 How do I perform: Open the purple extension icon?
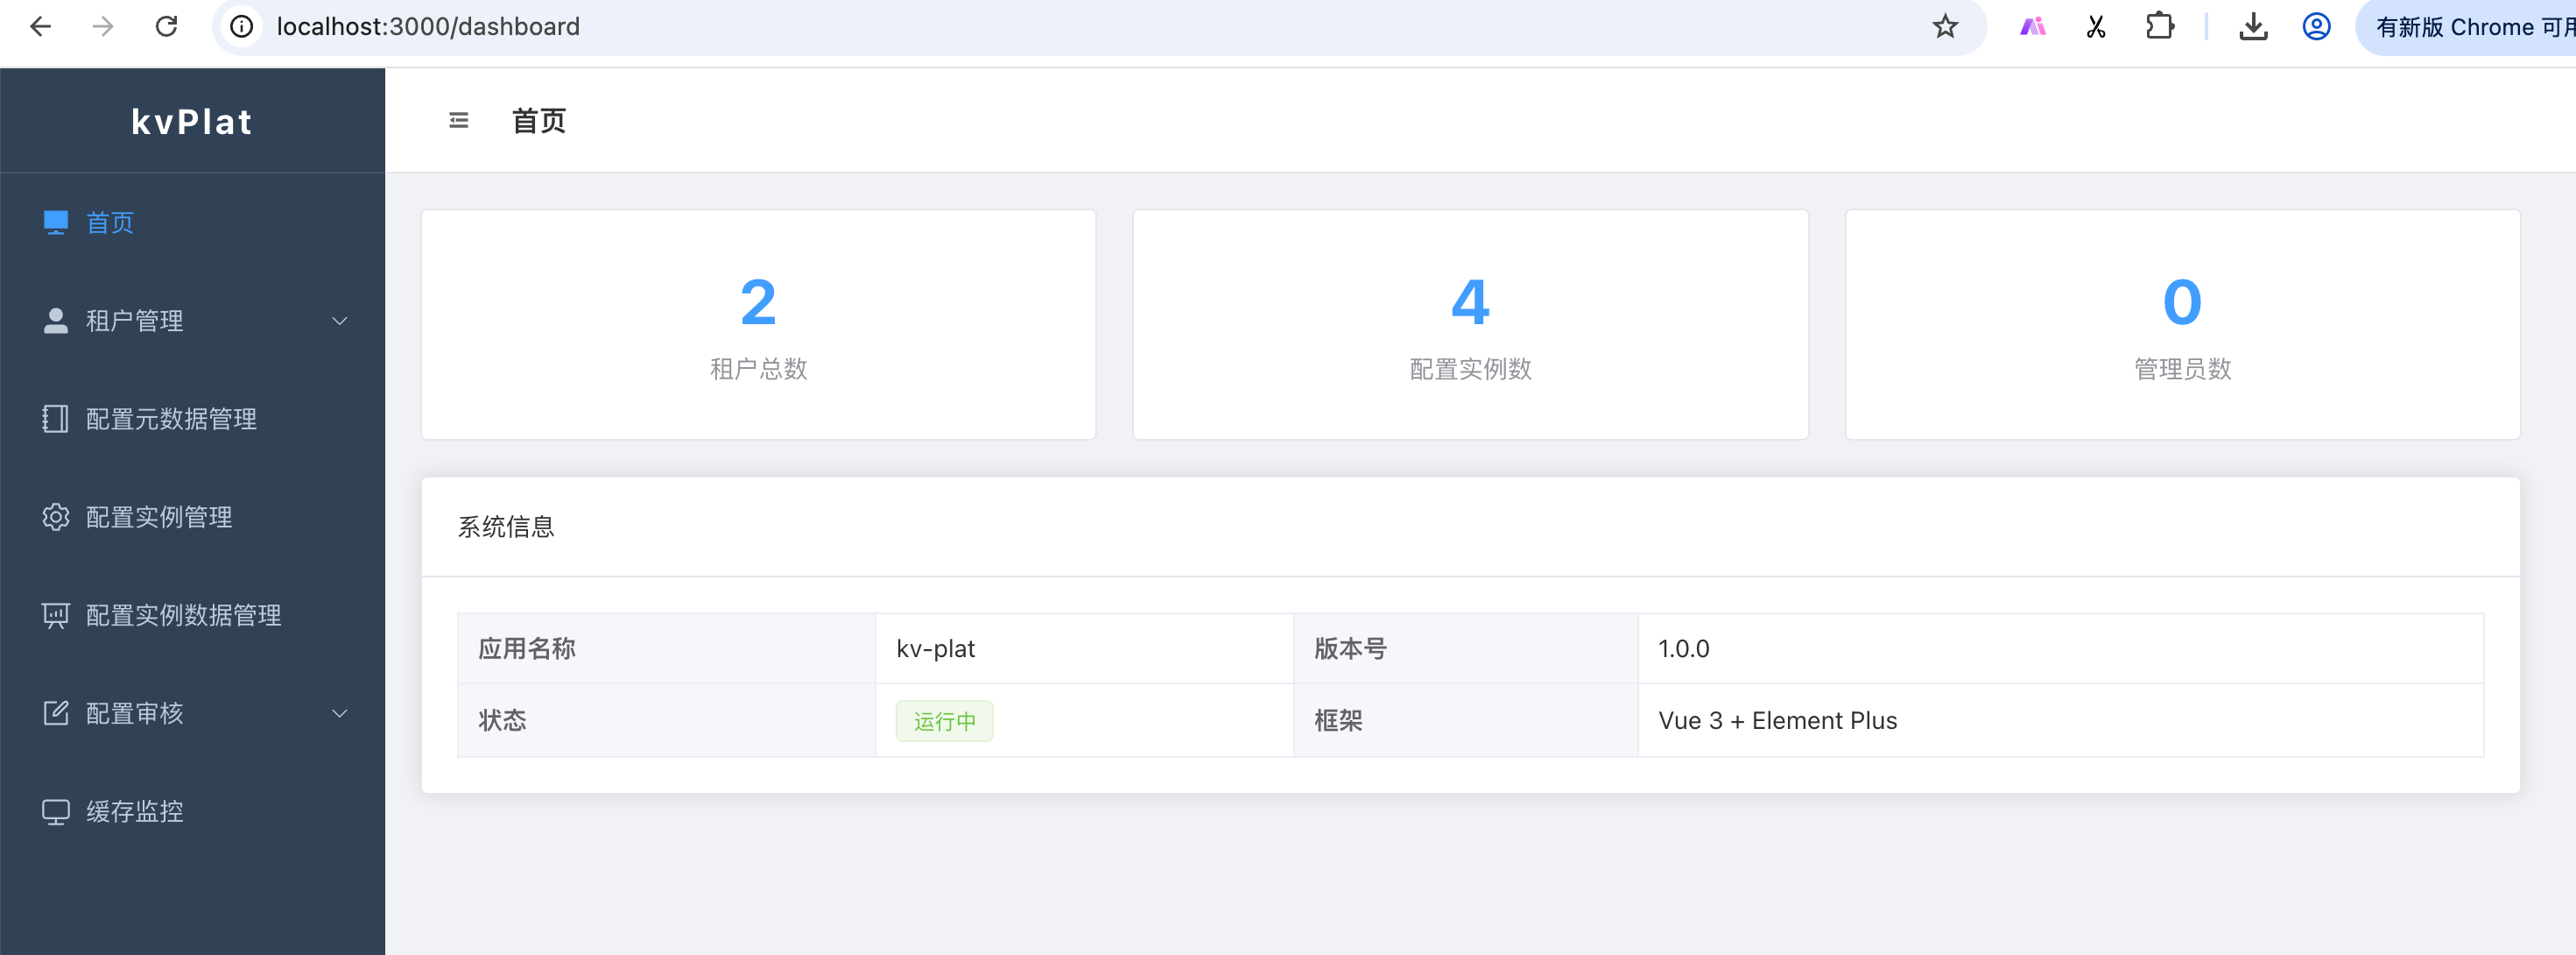2032,27
